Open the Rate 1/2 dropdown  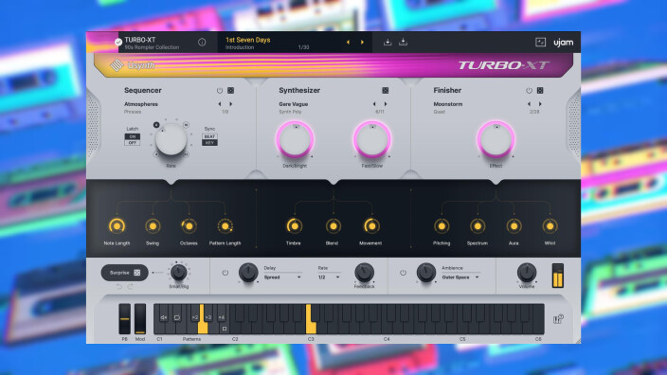pyautogui.click(x=329, y=277)
